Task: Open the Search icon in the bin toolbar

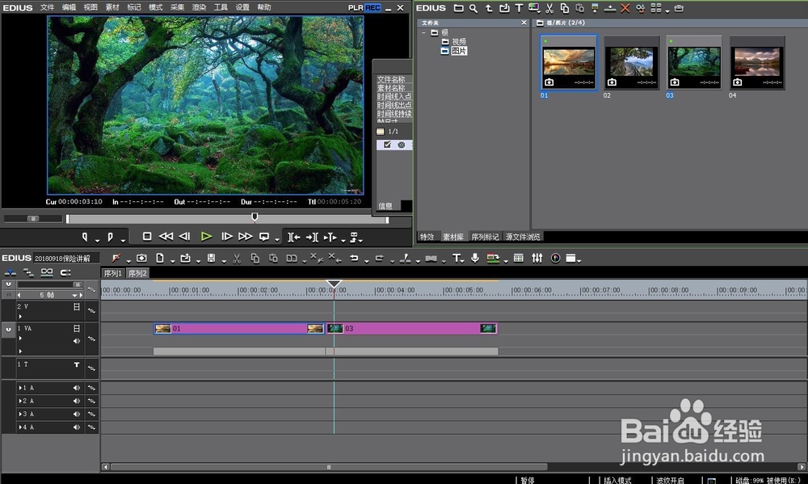Action: [x=473, y=8]
